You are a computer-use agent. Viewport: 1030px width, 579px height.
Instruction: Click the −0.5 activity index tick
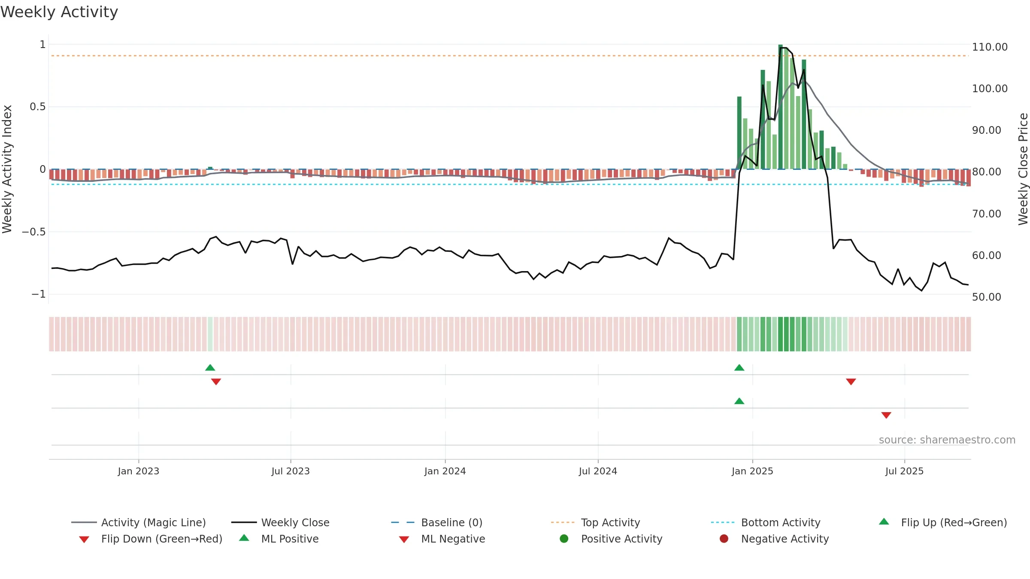point(33,232)
